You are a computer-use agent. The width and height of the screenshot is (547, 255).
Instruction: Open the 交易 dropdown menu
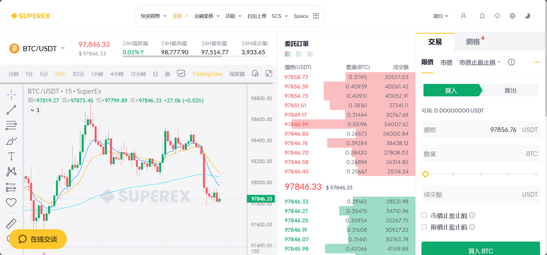[x=180, y=16]
